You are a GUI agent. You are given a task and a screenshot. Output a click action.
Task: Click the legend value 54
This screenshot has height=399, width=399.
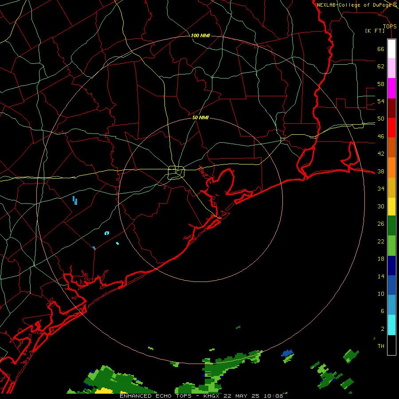pyautogui.click(x=381, y=101)
